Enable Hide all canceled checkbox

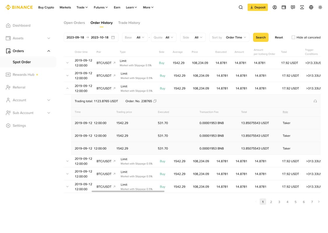pos(293,37)
